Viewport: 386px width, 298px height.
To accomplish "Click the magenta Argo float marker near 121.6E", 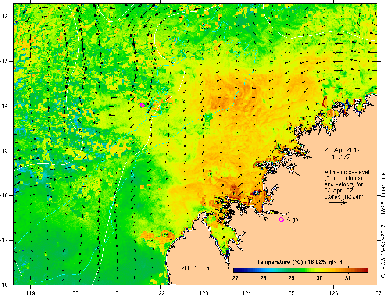I will pos(142,105).
